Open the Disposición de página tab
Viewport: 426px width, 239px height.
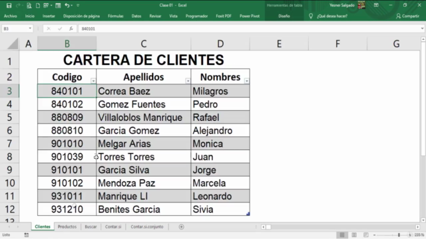[x=81, y=16]
